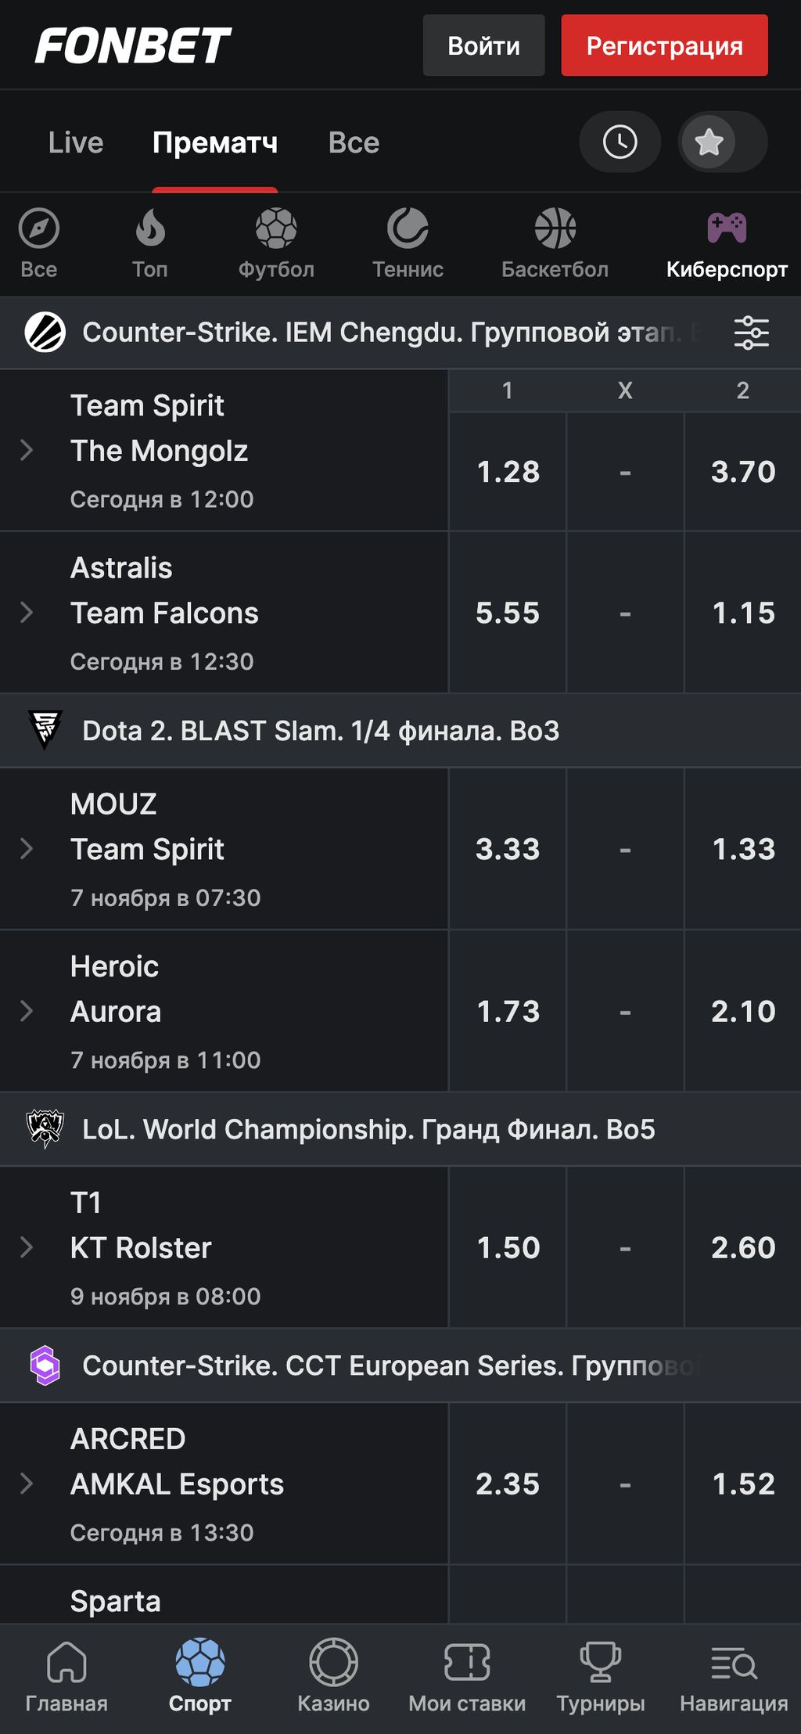801x1734 pixels.
Task: Expand the Heroic vs Aurora match
Action: click(27, 1011)
